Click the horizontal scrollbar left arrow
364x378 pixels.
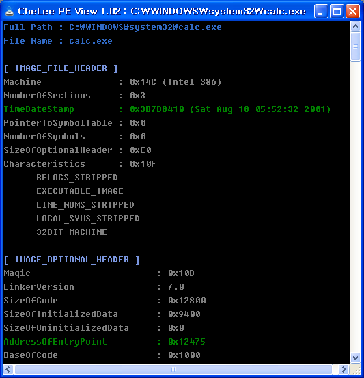pyautogui.click(x=8, y=369)
